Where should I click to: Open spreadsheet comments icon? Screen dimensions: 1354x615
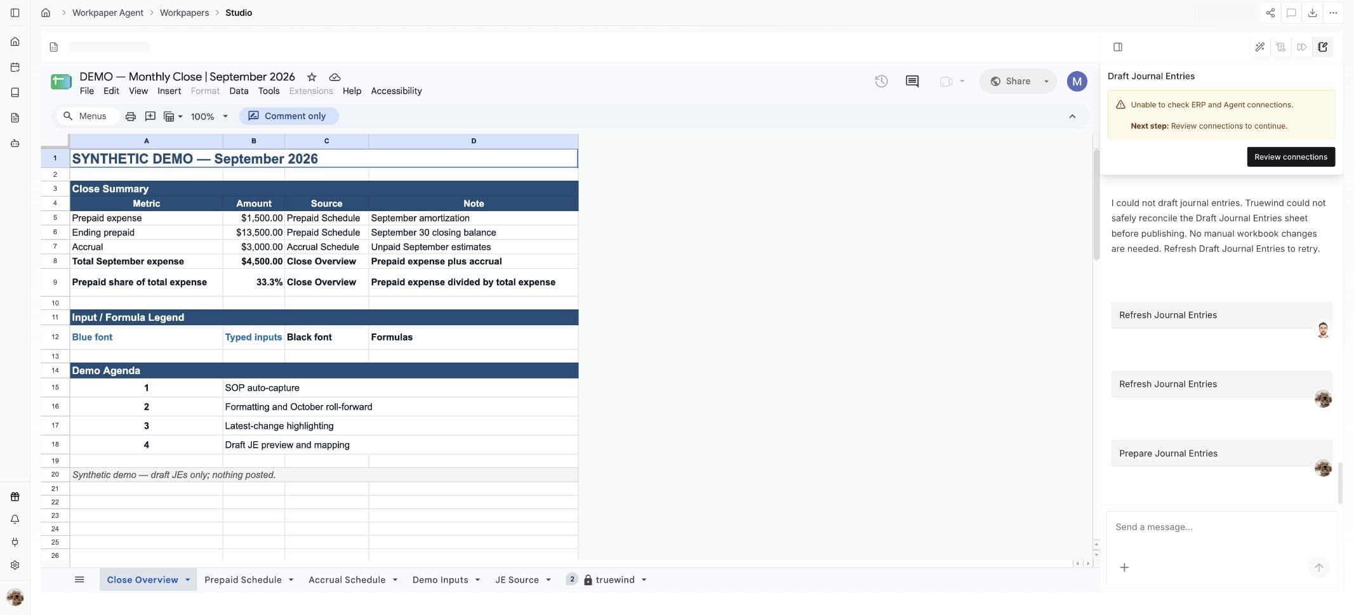point(912,81)
